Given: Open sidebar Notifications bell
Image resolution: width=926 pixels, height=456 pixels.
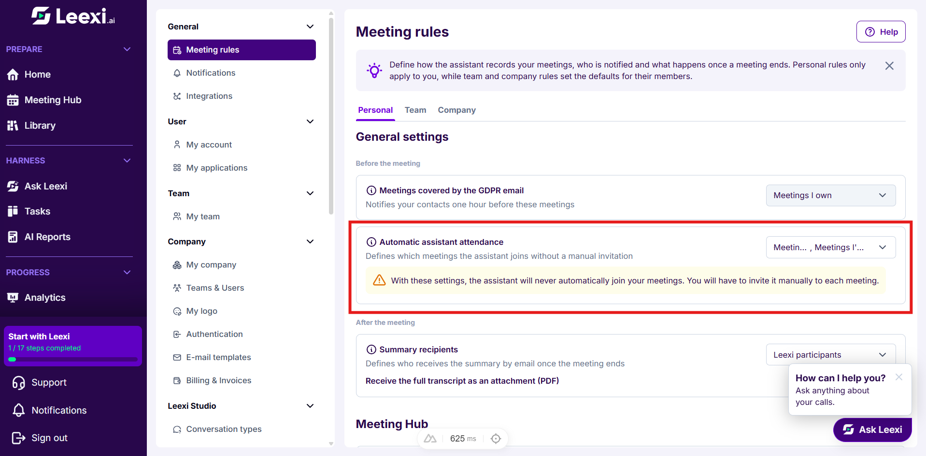Looking at the screenshot, I should click(49, 410).
